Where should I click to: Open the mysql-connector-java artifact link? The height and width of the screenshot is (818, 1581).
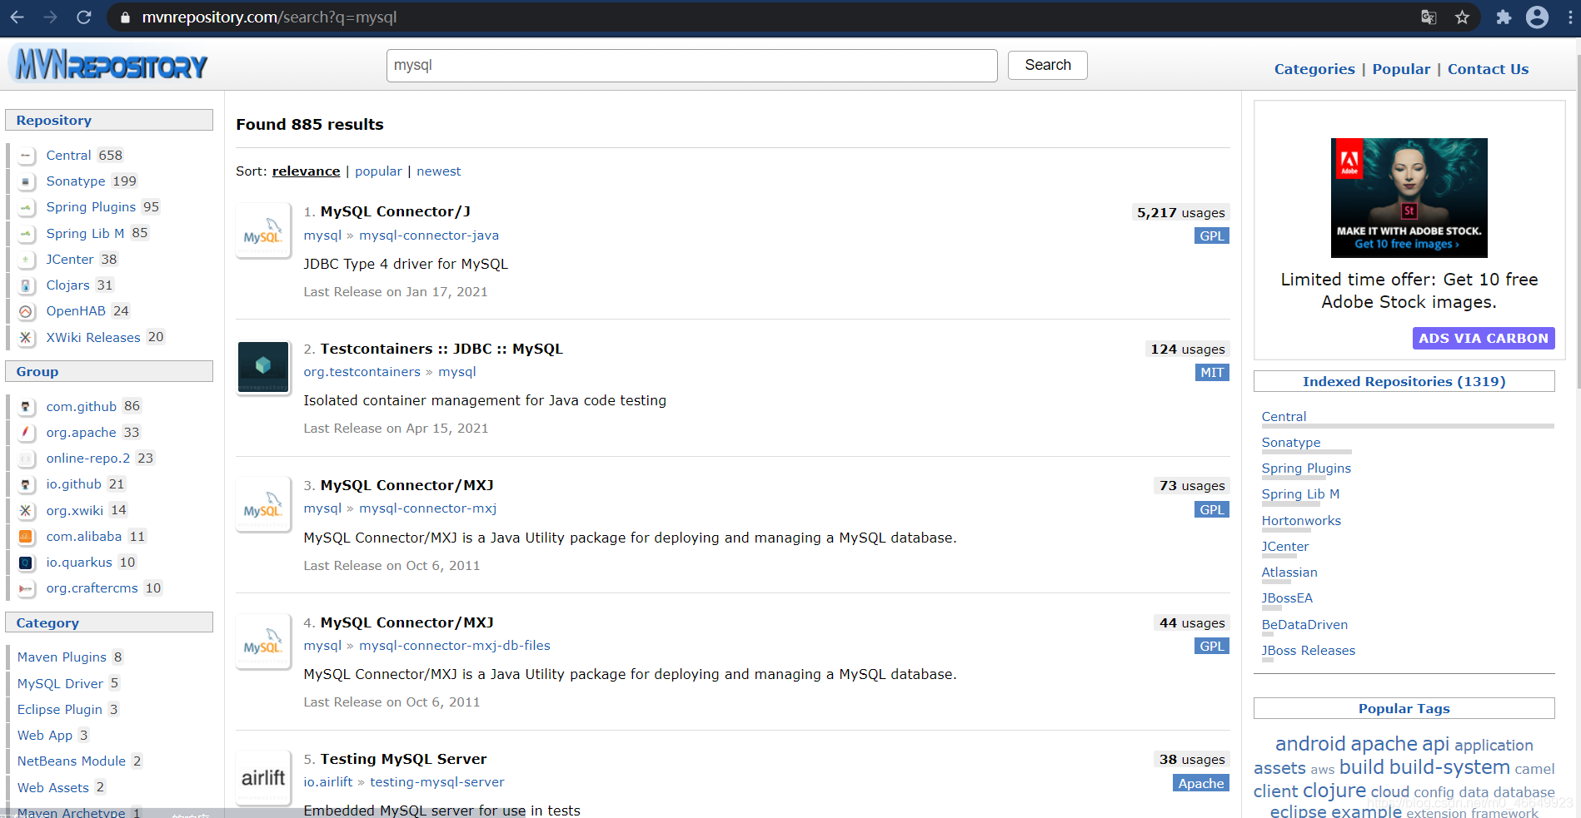429,235
